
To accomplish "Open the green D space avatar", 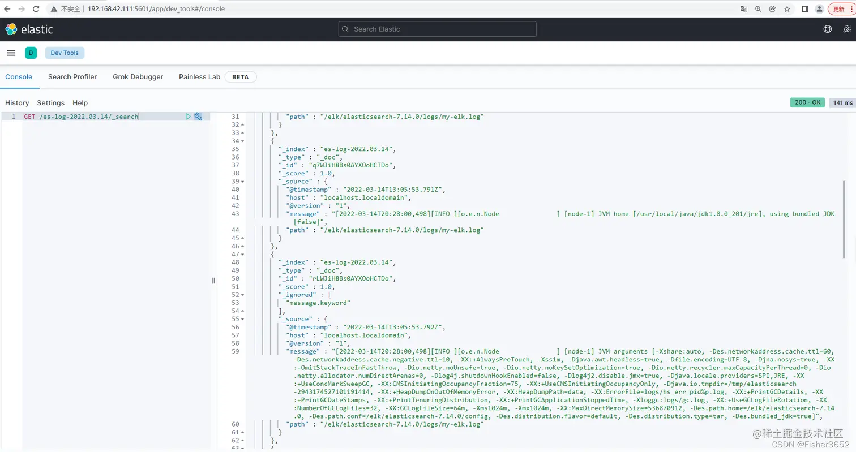I will pyautogui.click(x=31, y=53).
